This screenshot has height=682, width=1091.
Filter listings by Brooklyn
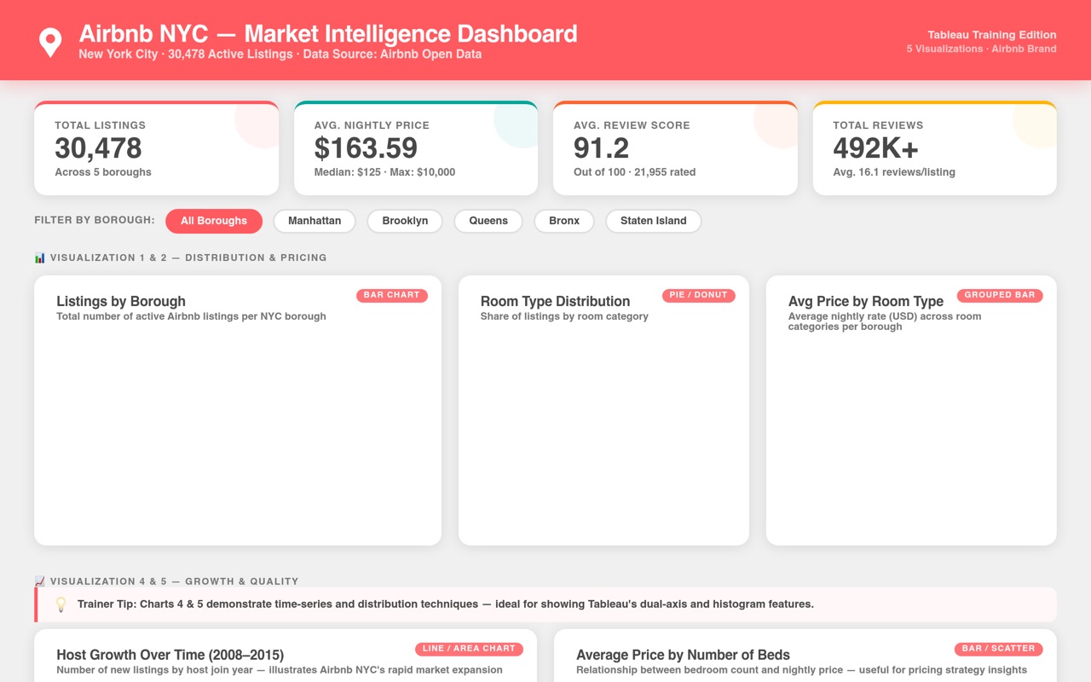(405, 221)
